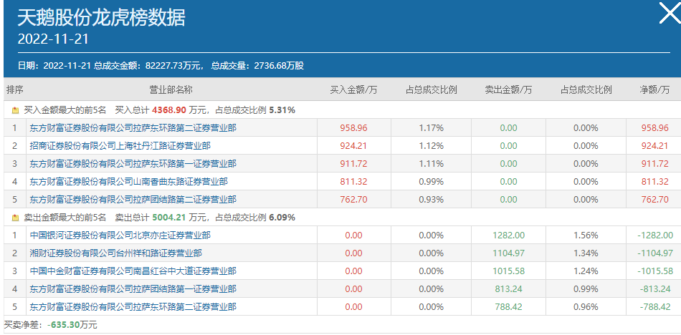This screenshot has height=335, width=681.
Task: Click the 1.34% ratio cell
Action: coord(586,253)
